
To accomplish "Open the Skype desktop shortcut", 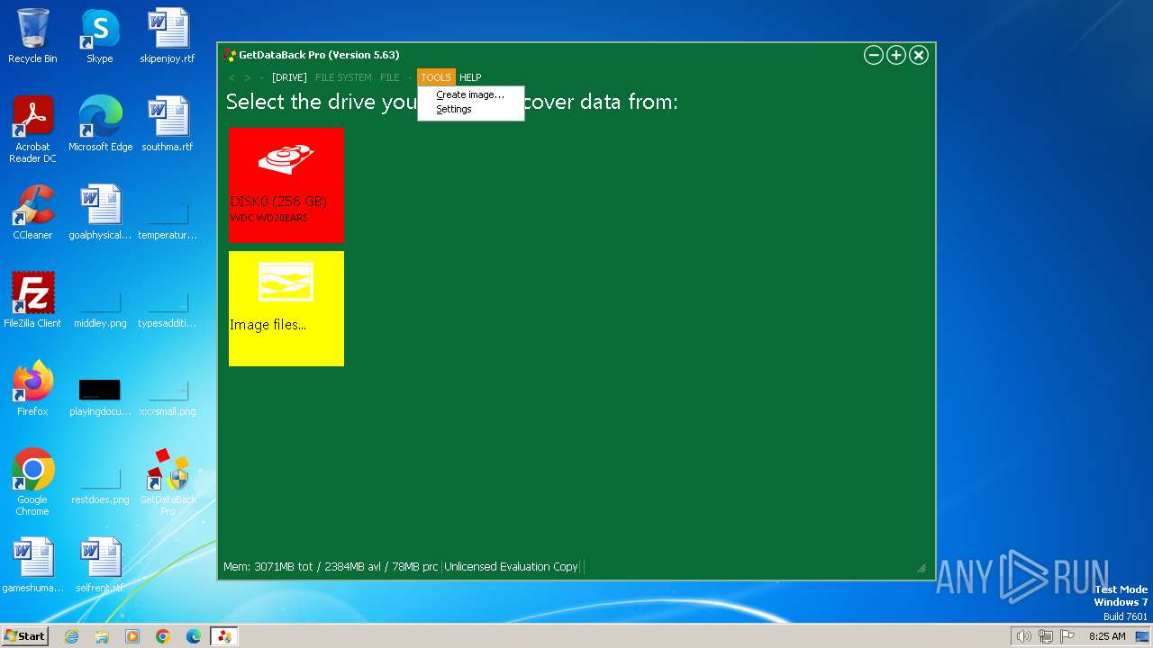I will [x=99, y=36].
